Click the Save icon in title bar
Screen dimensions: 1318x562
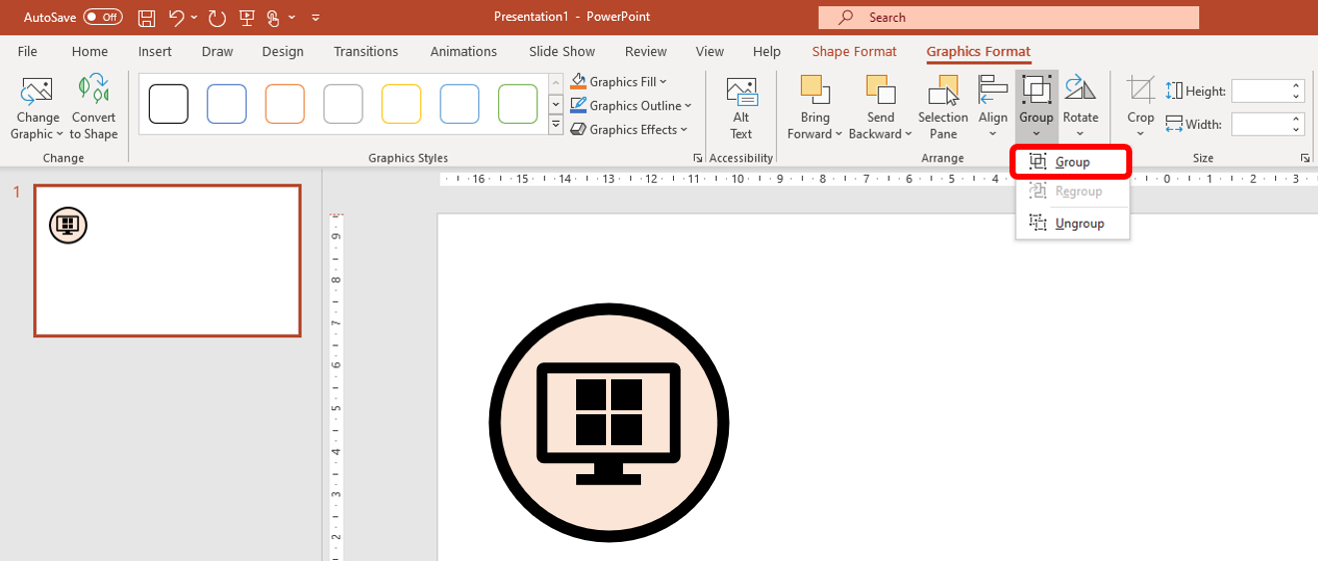click(147, 17)
